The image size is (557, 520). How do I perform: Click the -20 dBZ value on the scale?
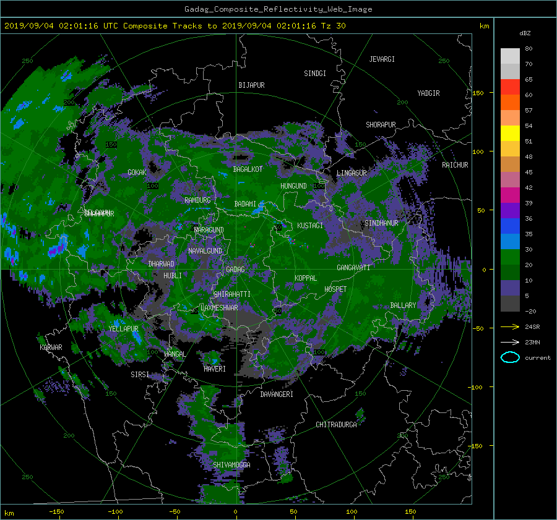[530, 311]
